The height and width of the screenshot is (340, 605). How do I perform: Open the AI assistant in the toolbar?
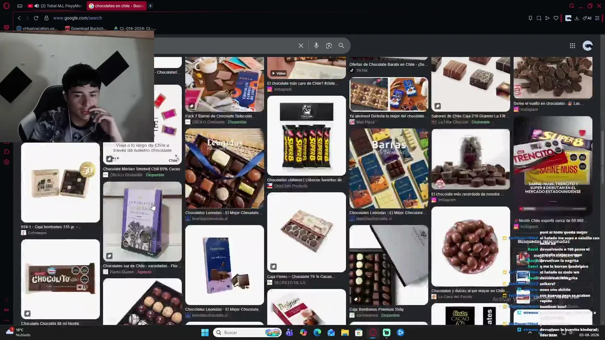click(587, 18)
